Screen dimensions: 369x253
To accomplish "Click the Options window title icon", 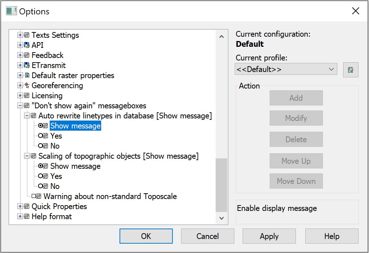I will coord(12,11).
